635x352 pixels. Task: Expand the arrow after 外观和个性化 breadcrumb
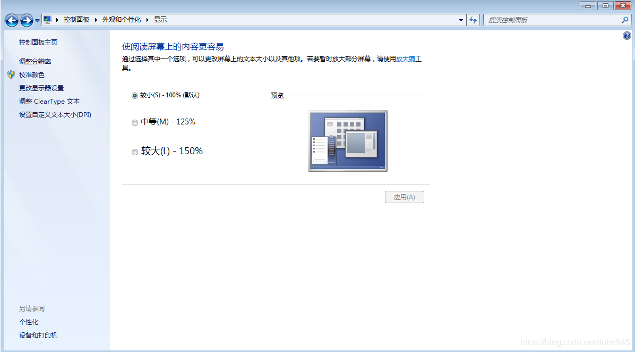[148, 20]
